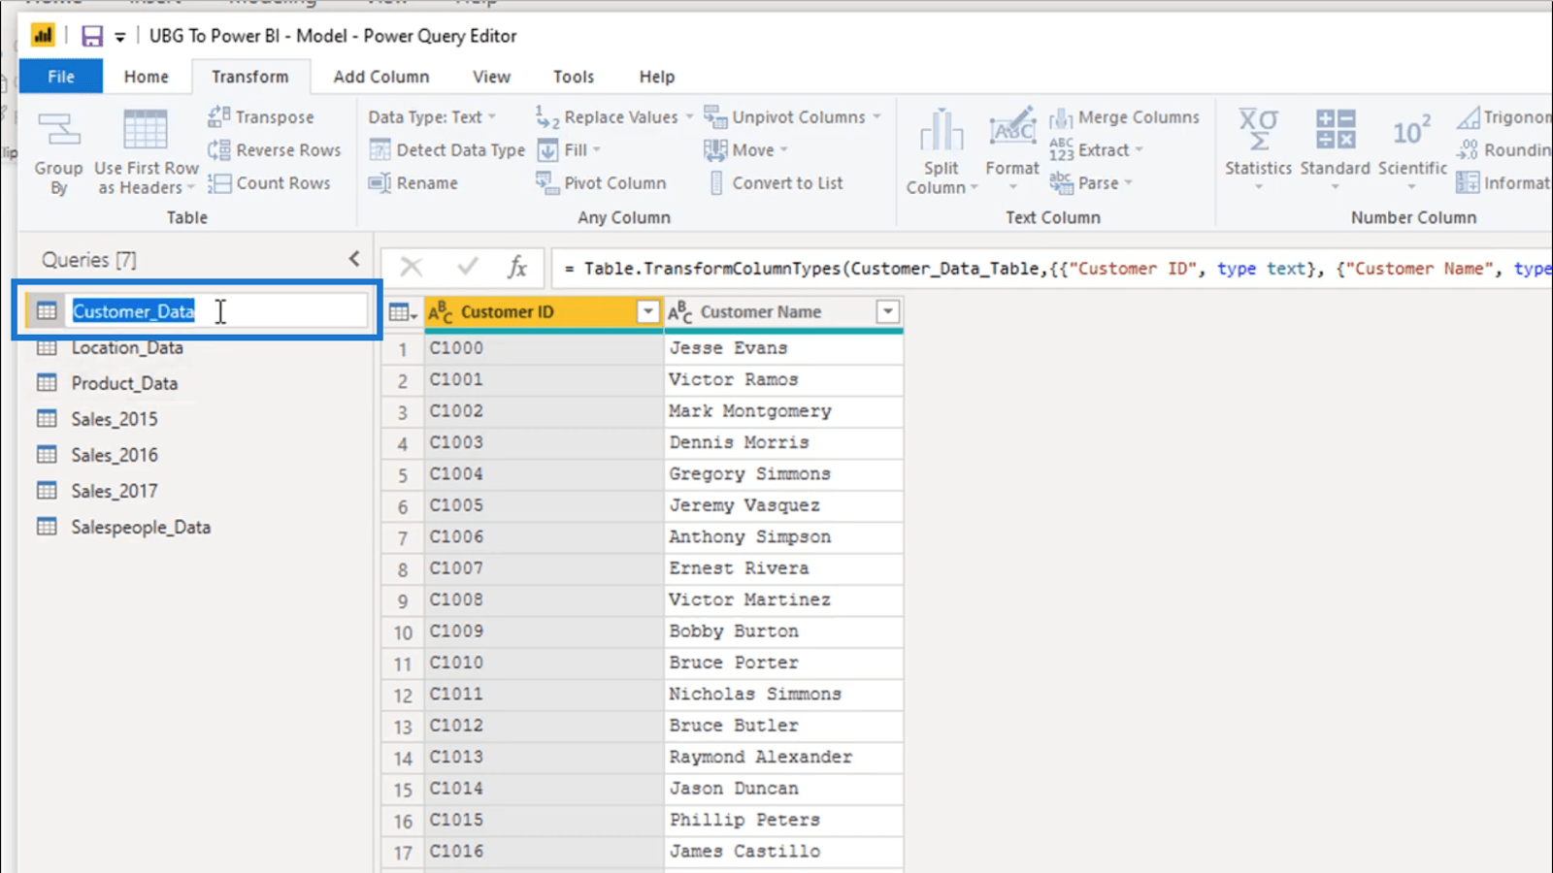
Task: Select cell C1005
Action: (x=544, y=505)
